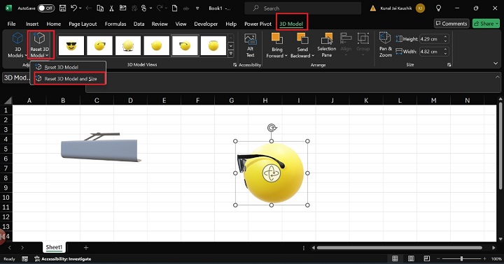Click the 3D rotate control on emoji model
The width and height of the screenshot is (504, 264).
pos(272,173)
